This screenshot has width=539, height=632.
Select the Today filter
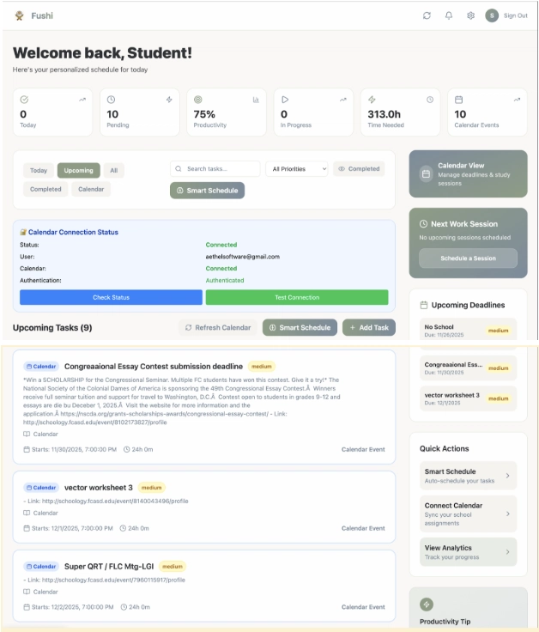click(x=38, y=170)
